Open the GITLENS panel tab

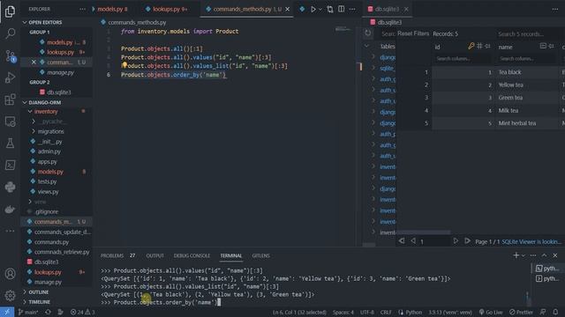261,255
